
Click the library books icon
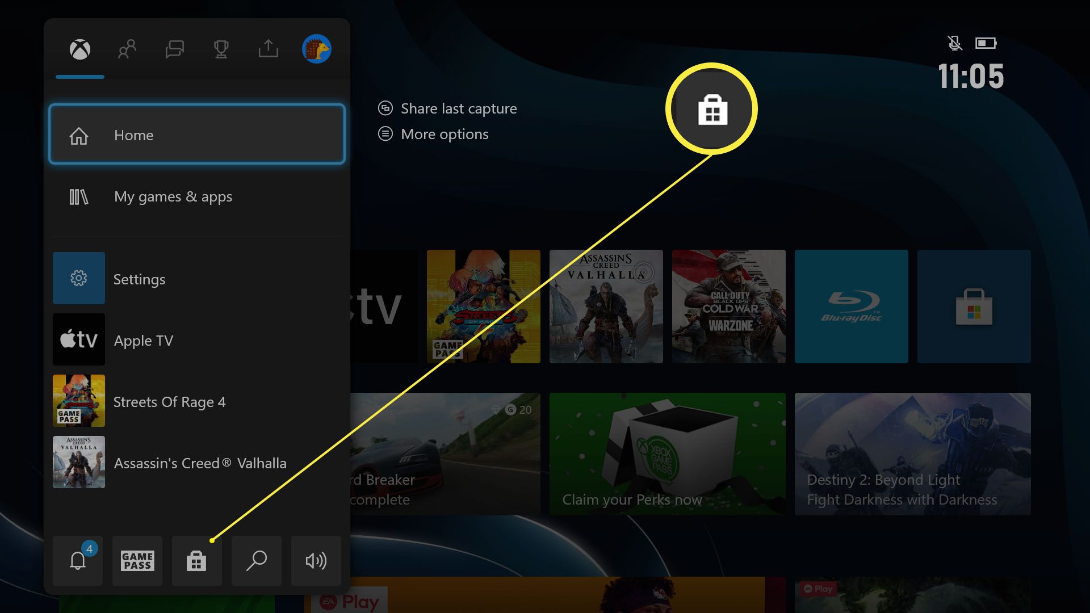point(79,197)
